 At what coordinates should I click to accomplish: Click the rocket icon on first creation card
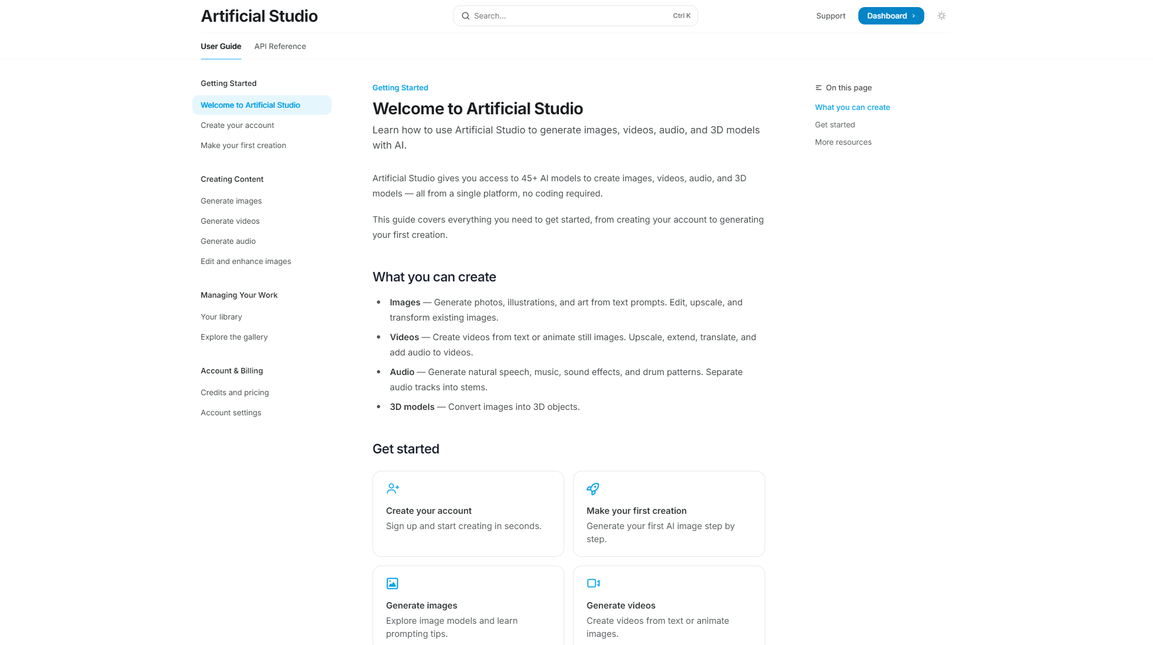click(593, 488)
